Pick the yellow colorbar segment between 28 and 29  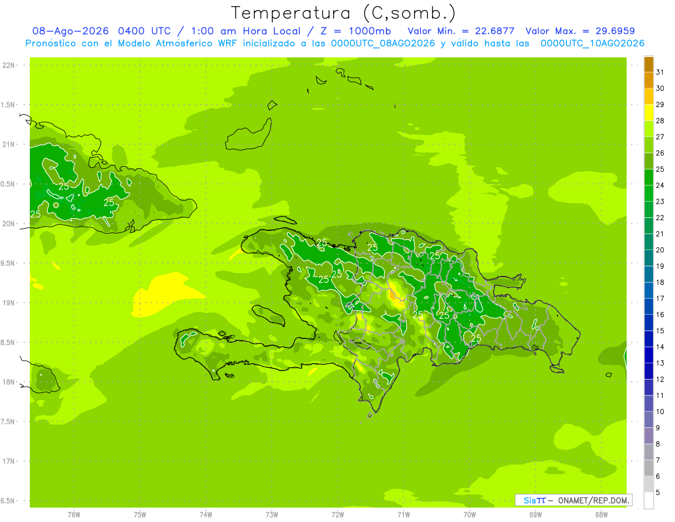pyautogui.click(x=649, y=112)
